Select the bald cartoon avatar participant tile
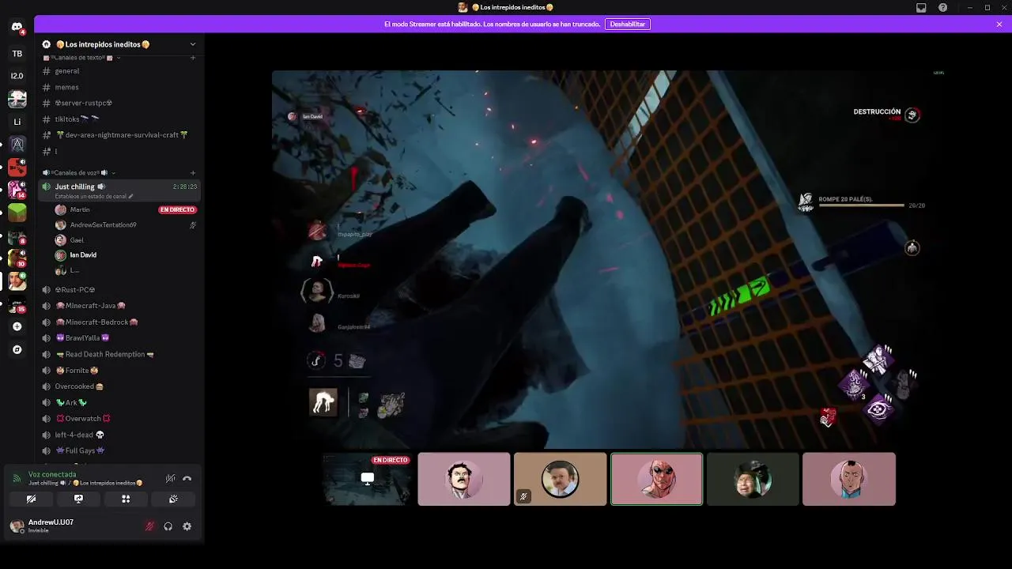 coord(849,479)
